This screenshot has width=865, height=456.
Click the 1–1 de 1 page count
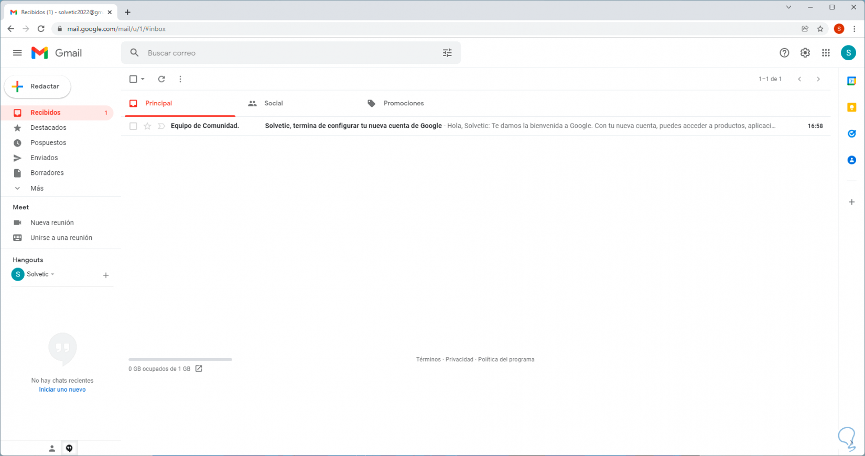(x=770, y=79)
